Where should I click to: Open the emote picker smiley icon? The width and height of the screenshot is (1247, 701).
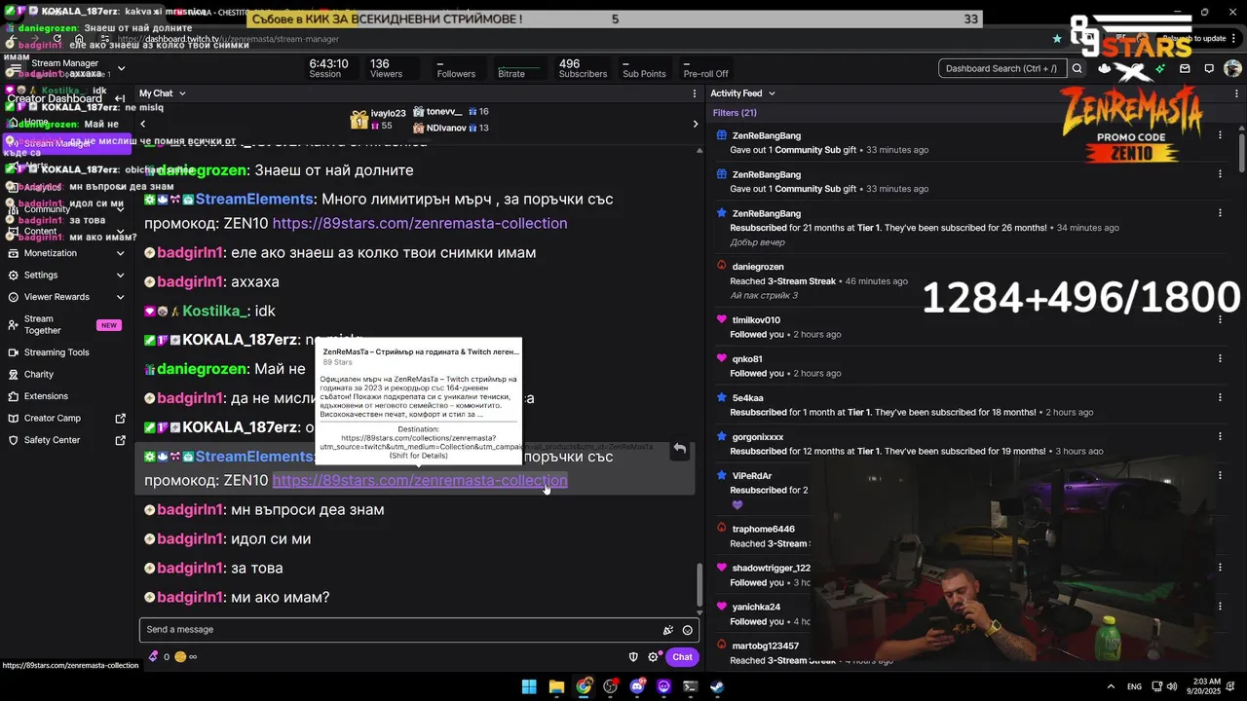coord(688,630)
